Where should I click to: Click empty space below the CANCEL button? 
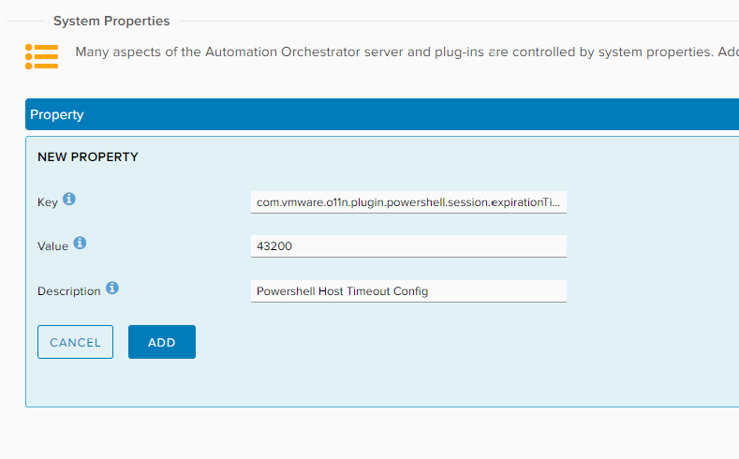click(75, 382)
